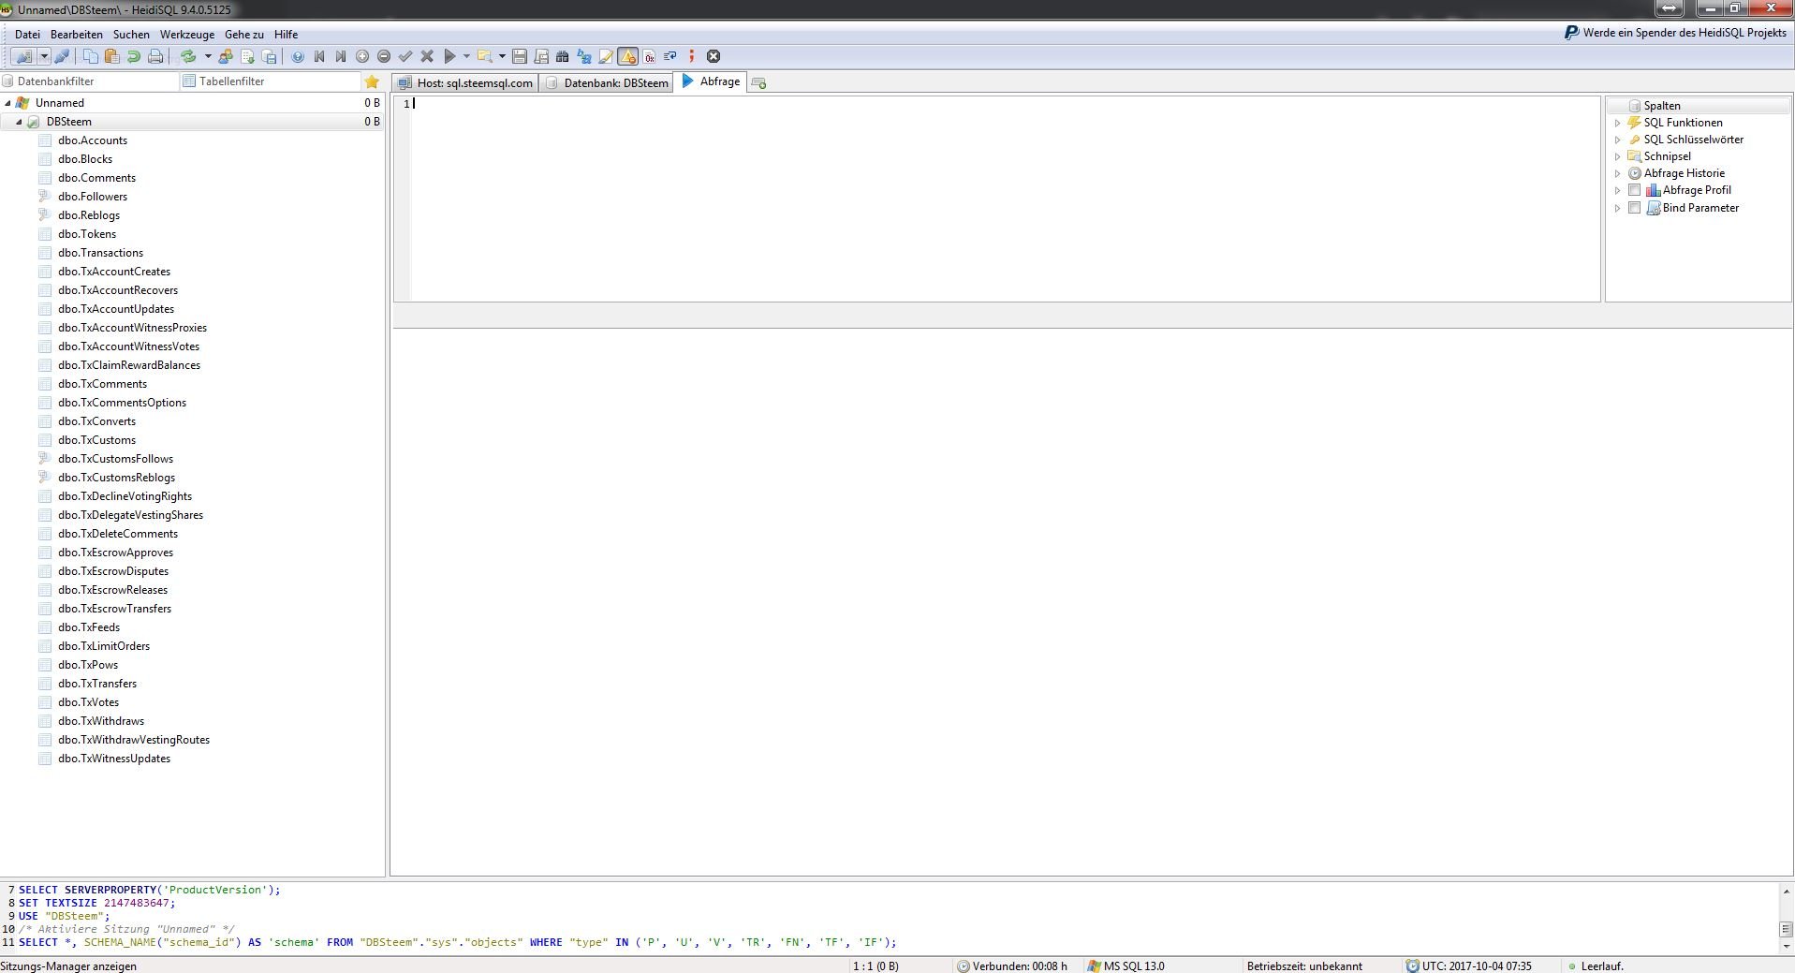1795x973 pixels.
Task: Add a new query tab icon
Action: coord(758,82)
